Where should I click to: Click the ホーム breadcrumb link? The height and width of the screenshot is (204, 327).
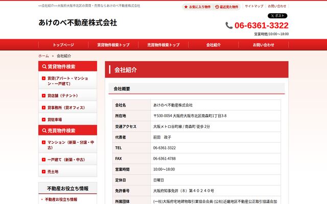coord(43,56)
